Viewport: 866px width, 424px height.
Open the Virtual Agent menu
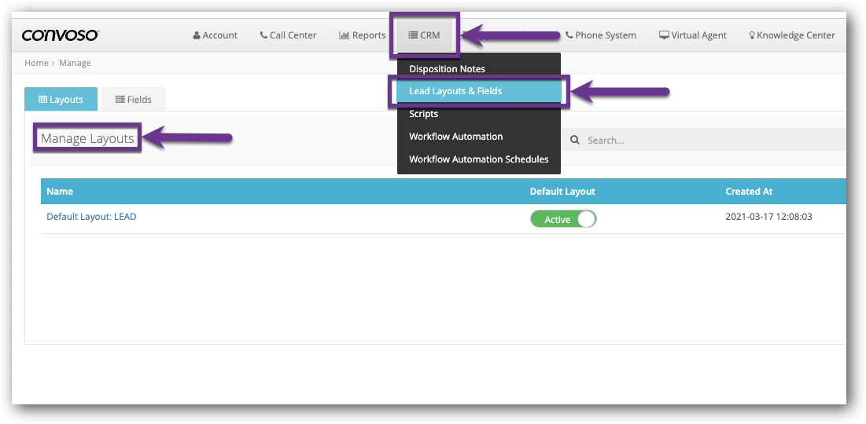(x=693, y=35)
